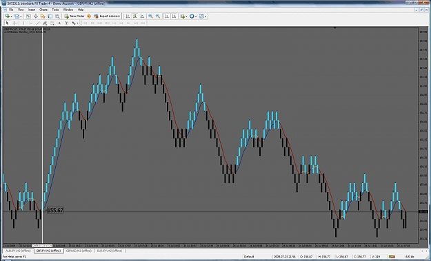
Task: Open the Charts menu
Action: pyautogui.click(x=43, y=10)
